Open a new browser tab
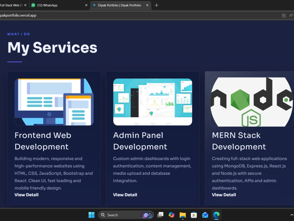 coord(156,5)
